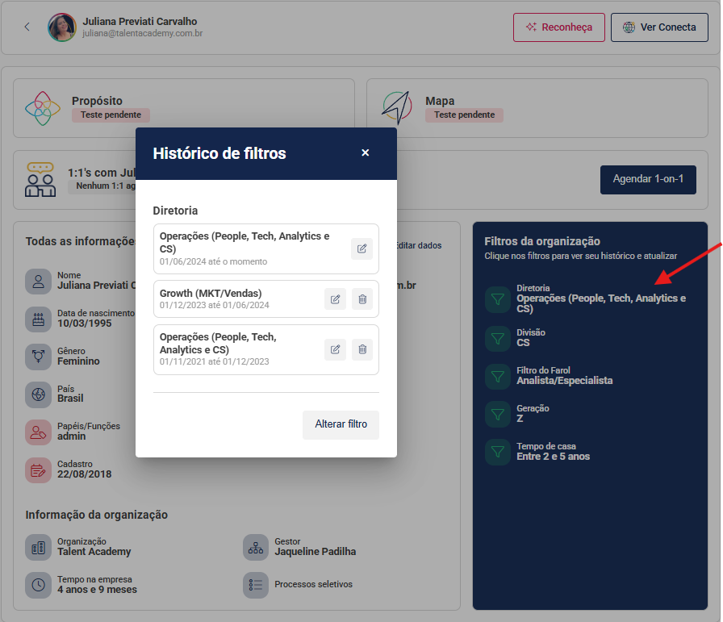The height and width of the screenshot is (622, 723).
Task: Click the Alterar filtro button
Action: [341, 424]
